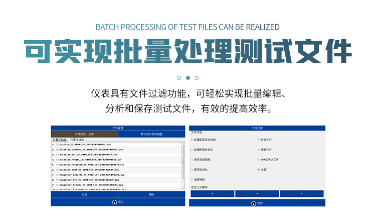The image size is (376, 219).
Task: Choose the 频率驻波比 radio option
Action: tap(192, 170)
